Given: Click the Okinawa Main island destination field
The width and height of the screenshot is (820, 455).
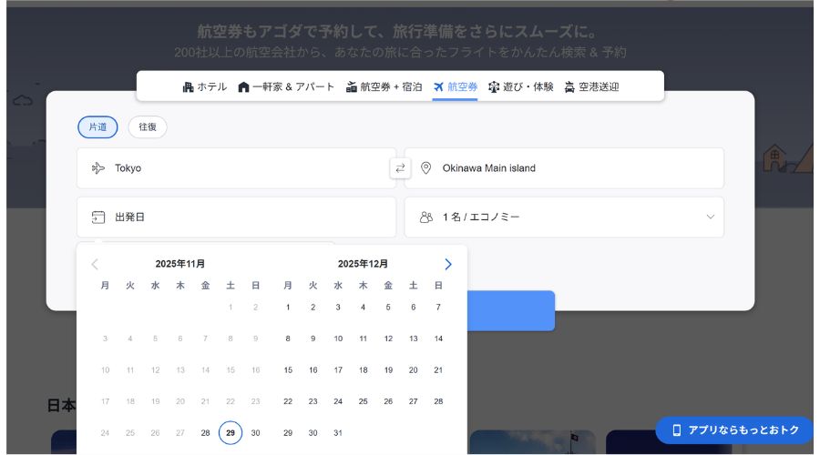Looking at the screenshot, I should [x=564, y=168].
